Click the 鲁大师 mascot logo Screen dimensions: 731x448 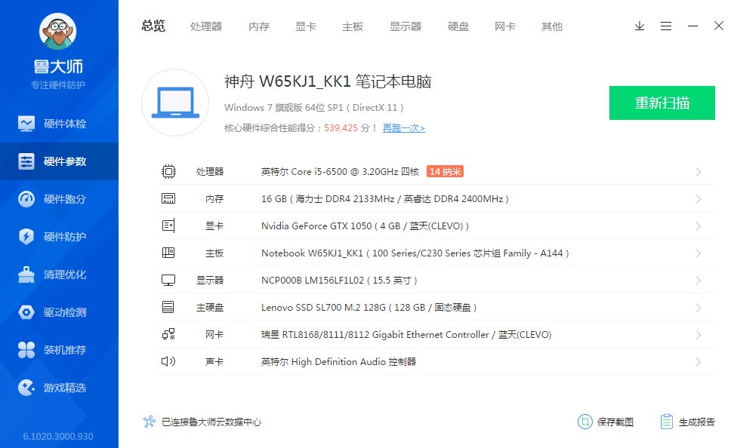coord(58,32)
